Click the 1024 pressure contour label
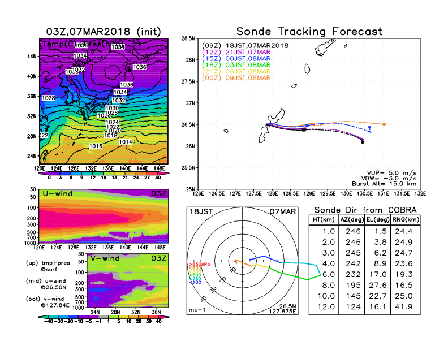The height and width of the screenshot is (346, 448). tap(113, 122)
